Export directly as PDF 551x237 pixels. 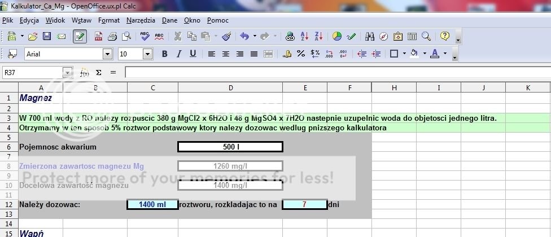click(x=98, y=36)
